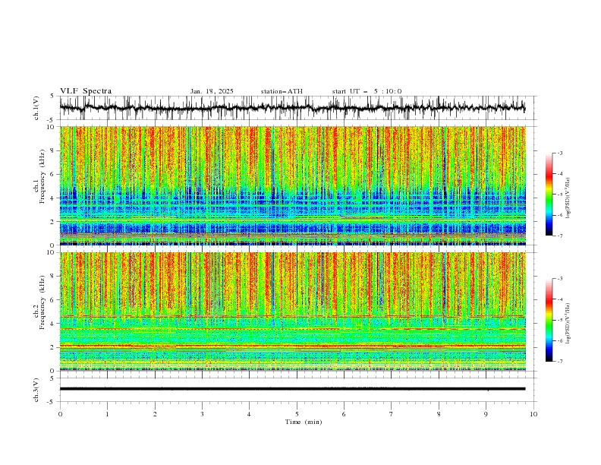
Task: Click the "-3" label on ch.1 color bar
Action: [560, 153]
